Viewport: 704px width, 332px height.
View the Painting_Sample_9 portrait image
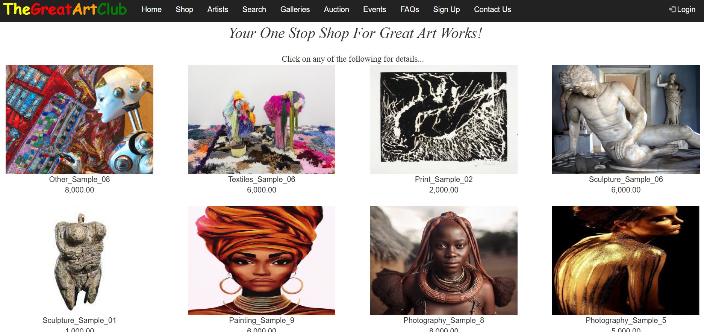coord(262,261)
